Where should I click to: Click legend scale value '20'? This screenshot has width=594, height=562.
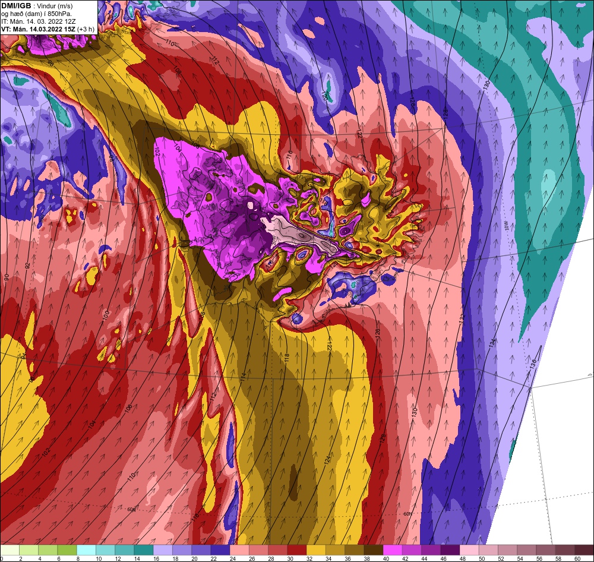pyautogui.click(x=194, y=558)
